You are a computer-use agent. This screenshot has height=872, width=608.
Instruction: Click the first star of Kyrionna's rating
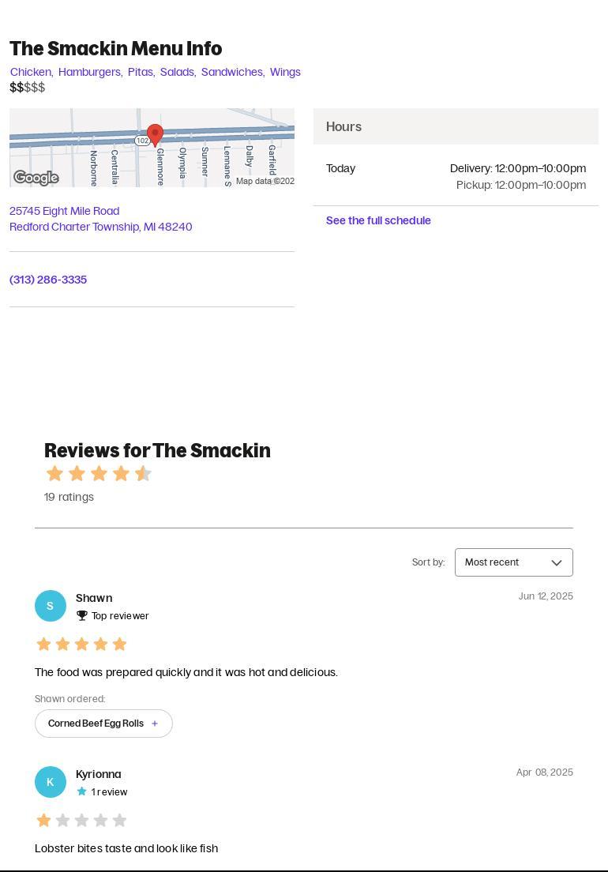click(43, 821)
